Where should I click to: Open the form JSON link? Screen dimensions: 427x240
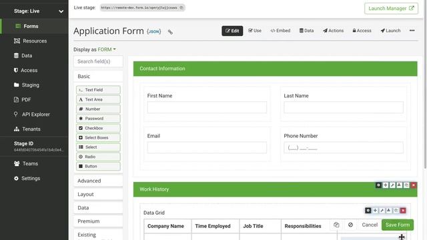tap(154, 31)
